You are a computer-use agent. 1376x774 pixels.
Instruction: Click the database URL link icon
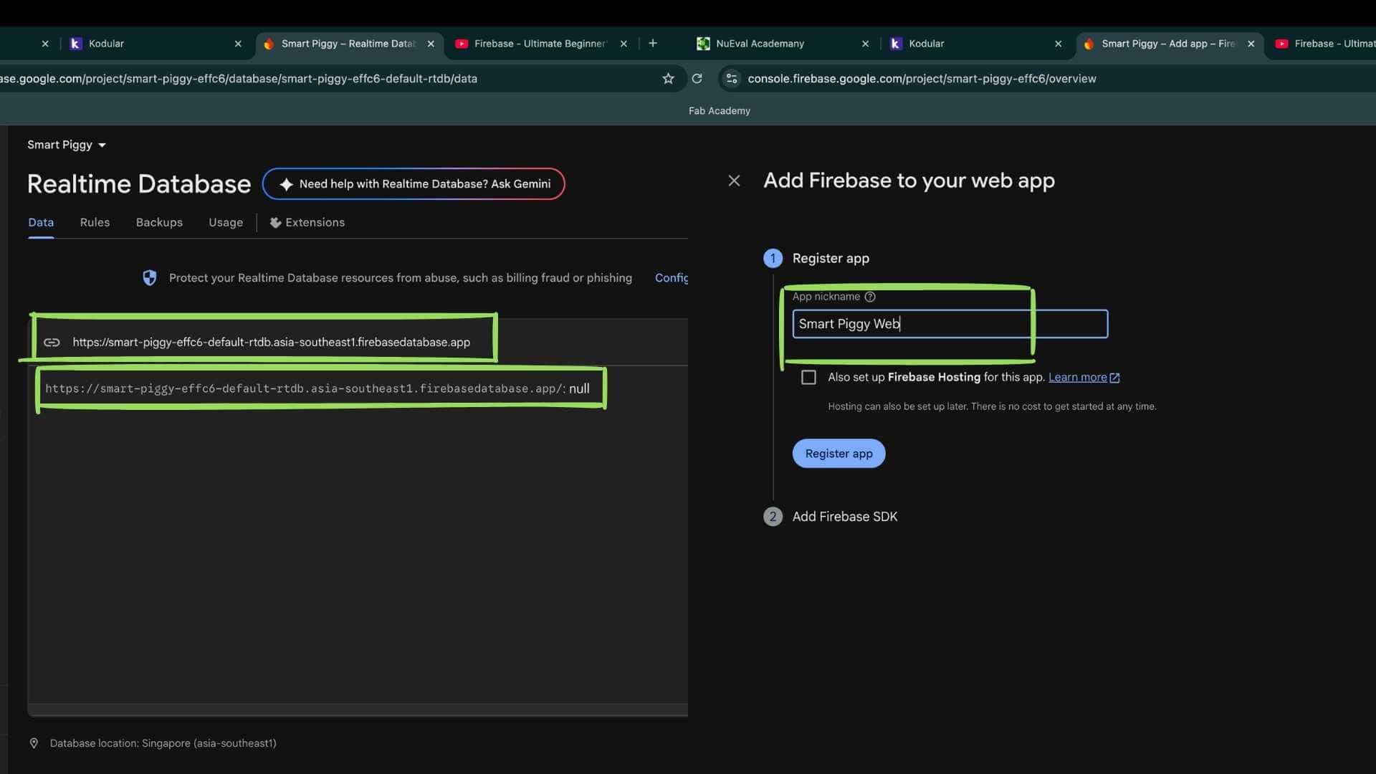coord(52,343)
